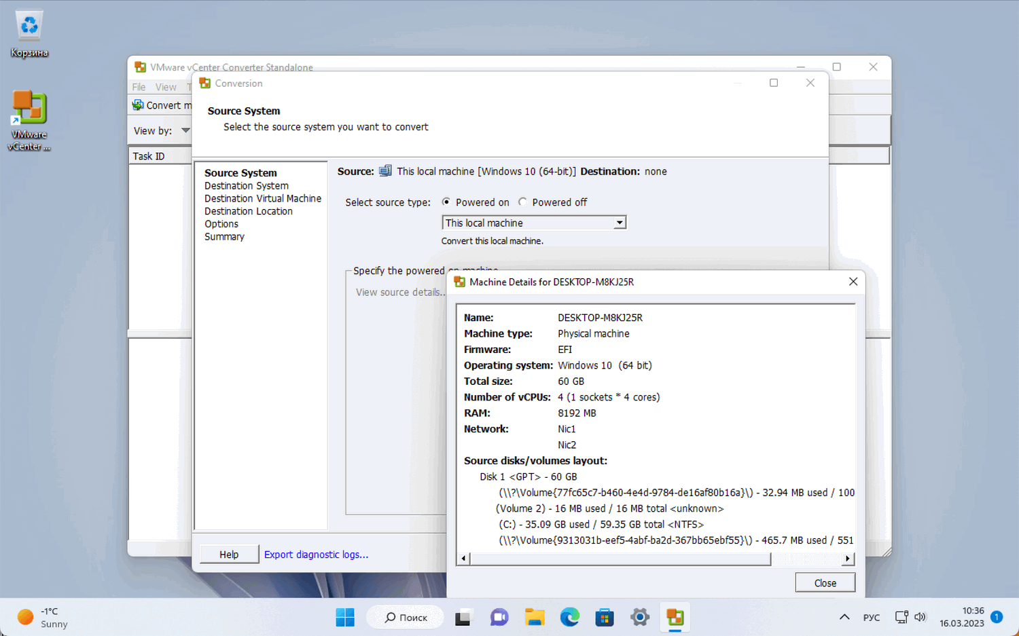The width and height of the screenshot is (1019, 636).
Task: Click the Volume{77fc65c7 row
Action: (677, 493)
